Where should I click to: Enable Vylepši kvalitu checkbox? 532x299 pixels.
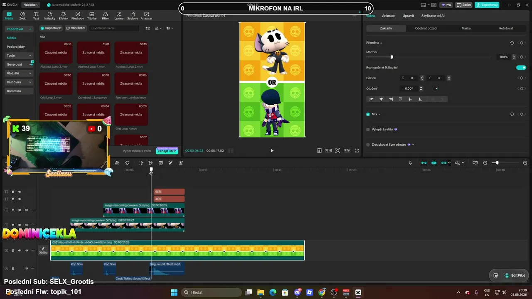pyautogui.click(x=368, y=130)
